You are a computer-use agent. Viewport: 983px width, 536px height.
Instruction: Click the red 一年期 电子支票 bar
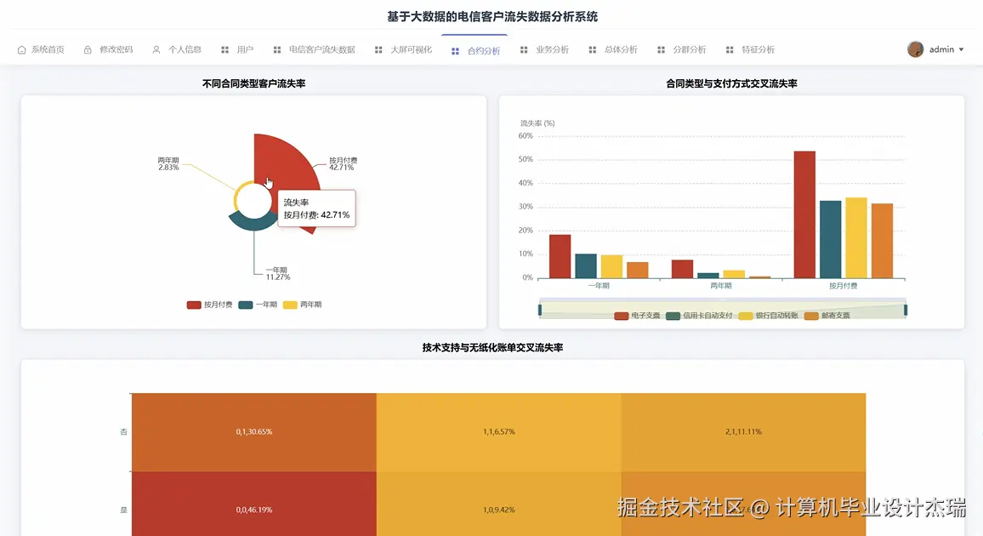point(560,256)
